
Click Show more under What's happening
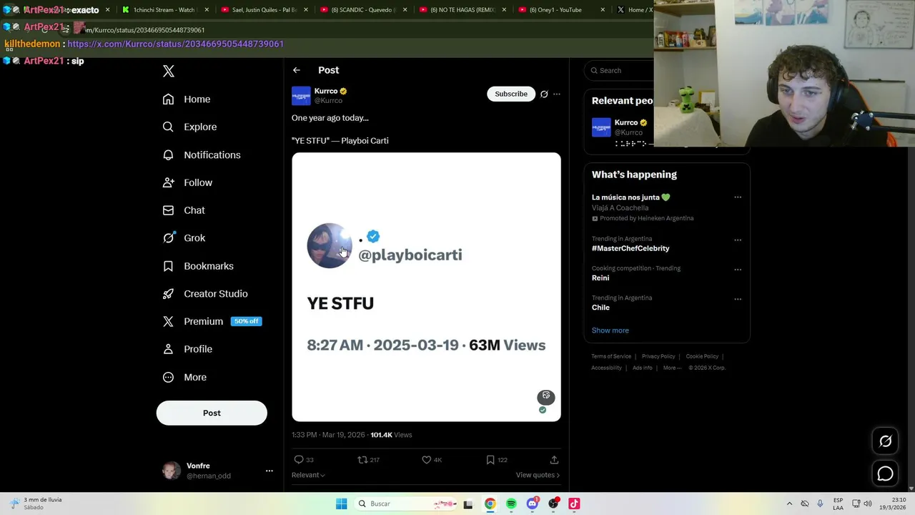point(610,330)
